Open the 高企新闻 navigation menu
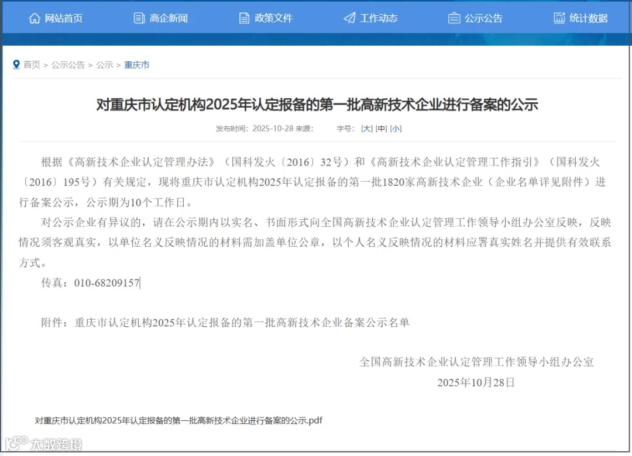 (161, 18)
